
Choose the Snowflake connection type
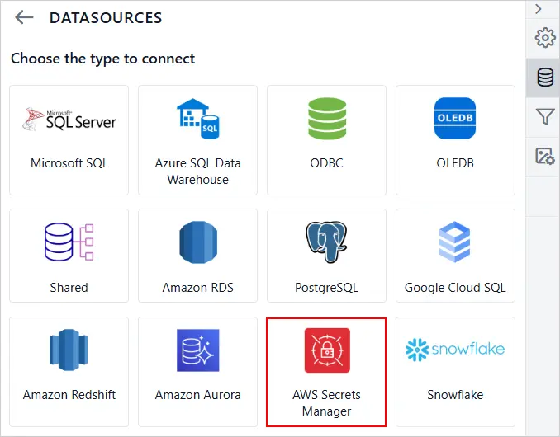tap(455, 371)
